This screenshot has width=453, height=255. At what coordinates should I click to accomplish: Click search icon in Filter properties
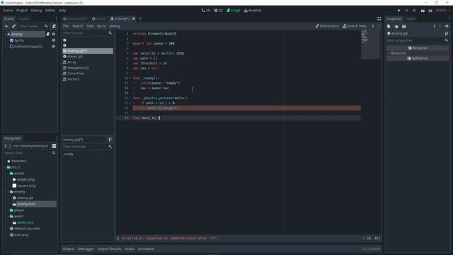click(447, 40)
